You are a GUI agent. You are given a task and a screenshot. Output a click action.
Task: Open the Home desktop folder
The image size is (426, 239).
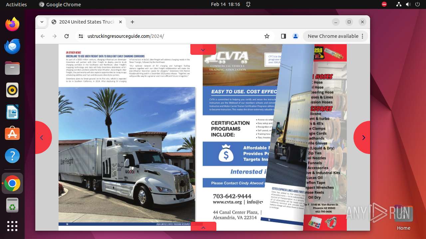pyautogui.click(x=403, y=217)
